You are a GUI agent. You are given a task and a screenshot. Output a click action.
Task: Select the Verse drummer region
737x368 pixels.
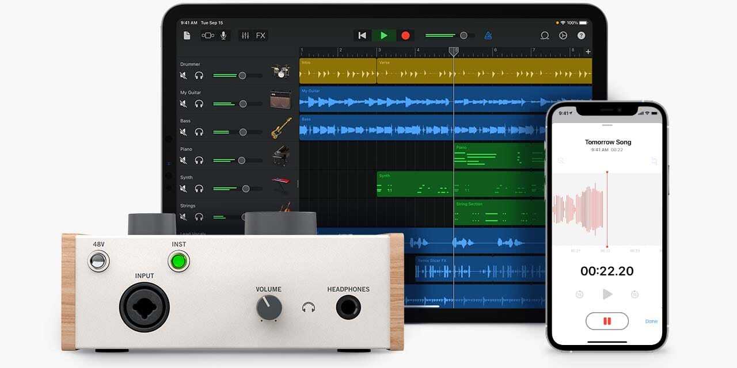pyautogui.click(x=415, y=71)
